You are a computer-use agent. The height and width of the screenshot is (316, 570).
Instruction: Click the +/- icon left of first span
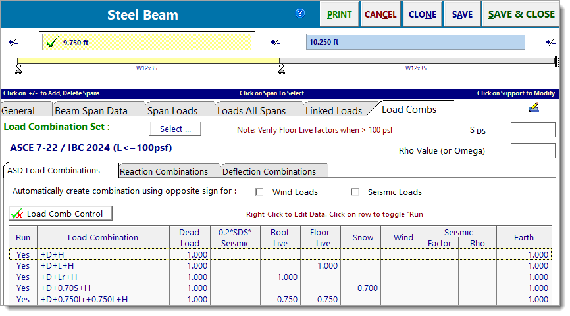tap(13, 43)
